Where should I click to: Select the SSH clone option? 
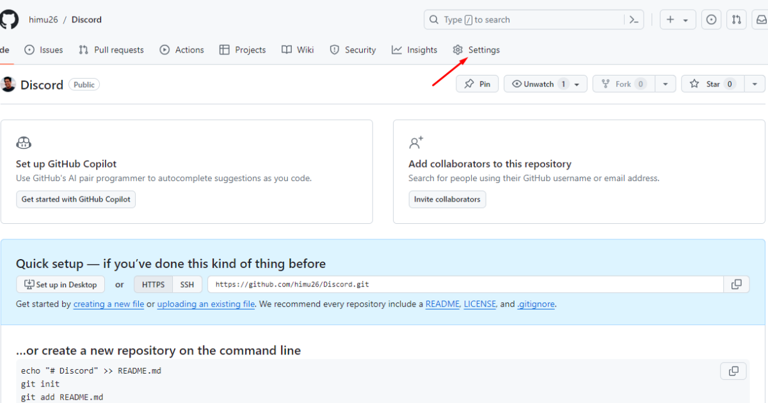click(x=187, y=285)
